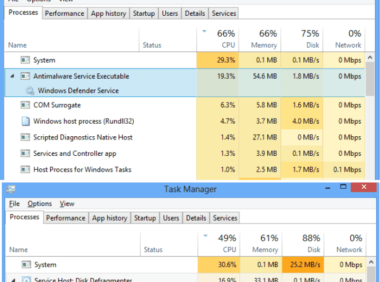The height and width of the screenshot is (282, 380).
Task: Sort by Name column in upper window
Action: coord(72,39)
